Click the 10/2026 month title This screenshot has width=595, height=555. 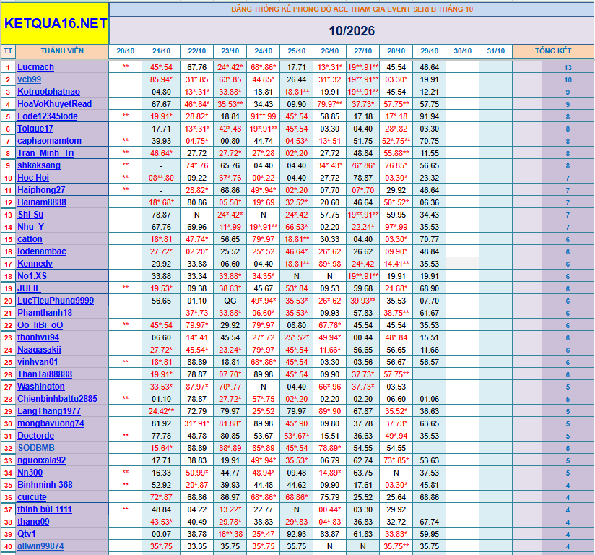pyautogui.click(x=352, y=31)
